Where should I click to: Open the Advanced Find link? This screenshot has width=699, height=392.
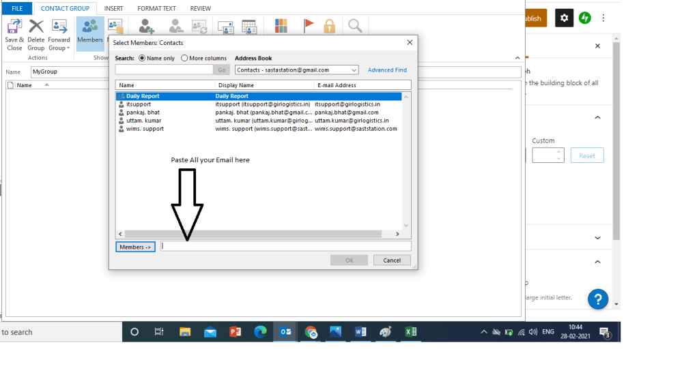(x=387, y=70)
